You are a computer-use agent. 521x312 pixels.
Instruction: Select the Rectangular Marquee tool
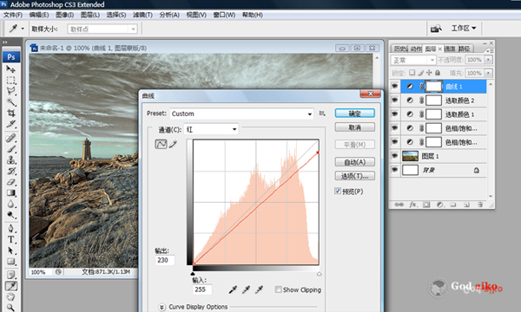(x=11, y=81)
